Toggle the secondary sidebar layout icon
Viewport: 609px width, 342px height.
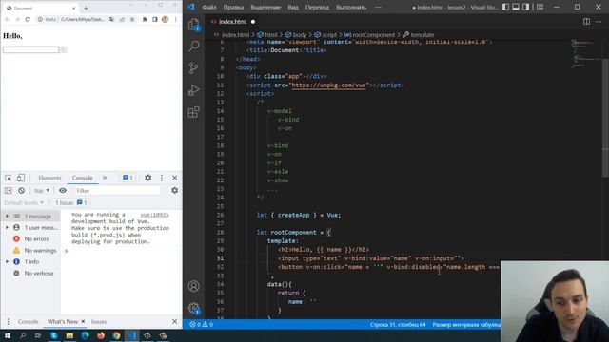tap(525, 7)
